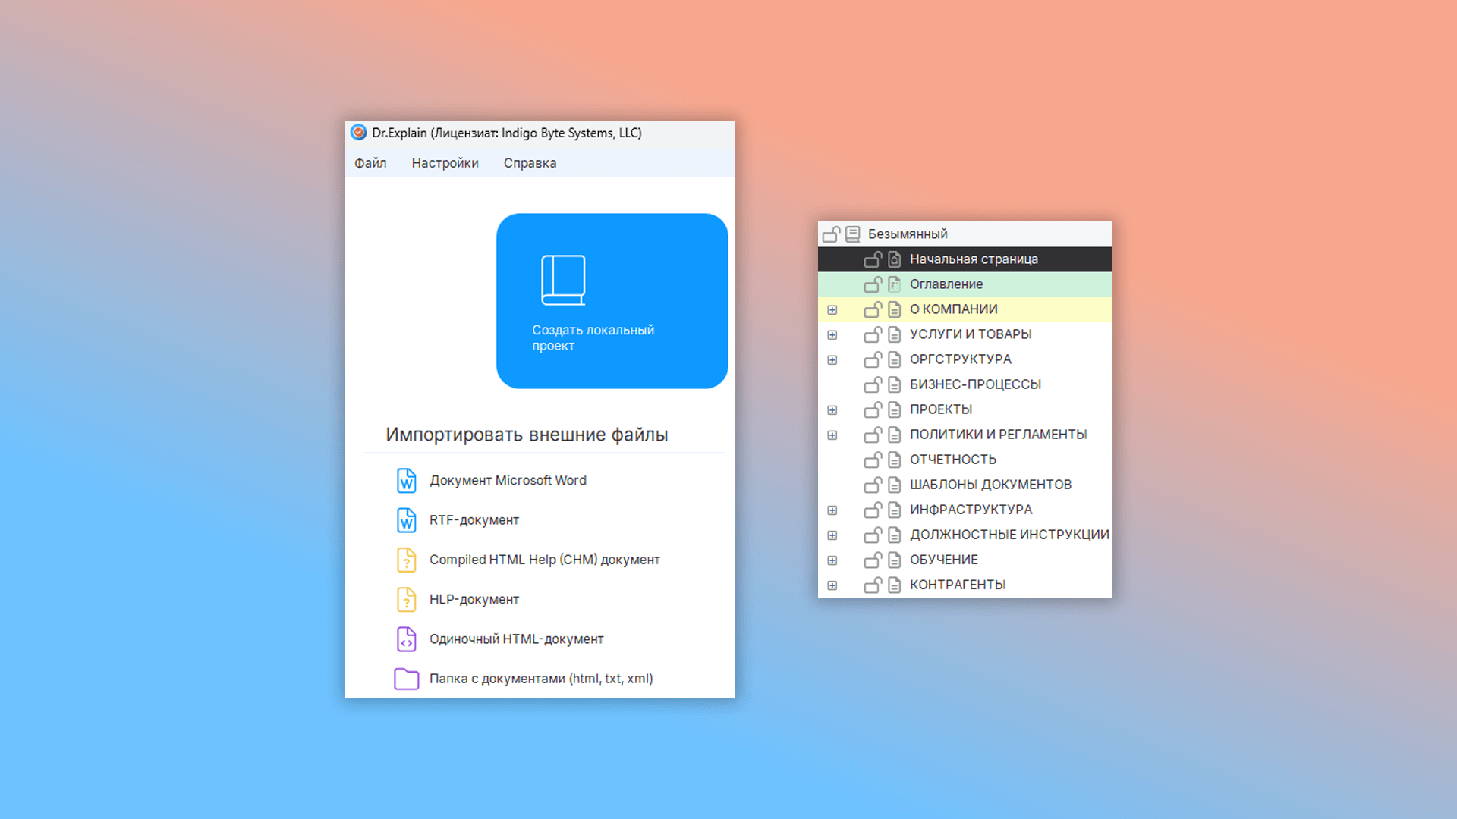Toggle the lock on Начальная страница
This screenshot has width=1457, height=819.
[873, 259]
